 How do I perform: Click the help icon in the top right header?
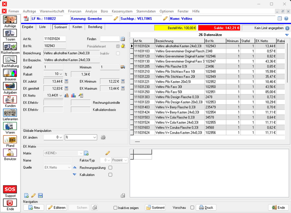tap(286, 18)
